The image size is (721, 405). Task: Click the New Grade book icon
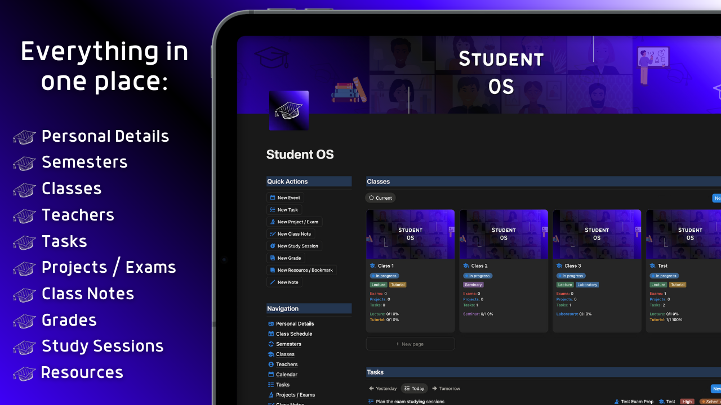pyautogui.click(x=273, y=258)
